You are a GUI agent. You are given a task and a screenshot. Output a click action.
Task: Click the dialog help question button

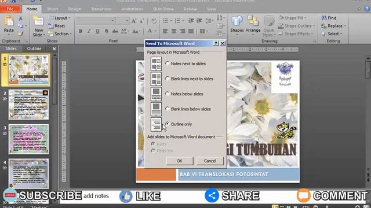(216, 43)
